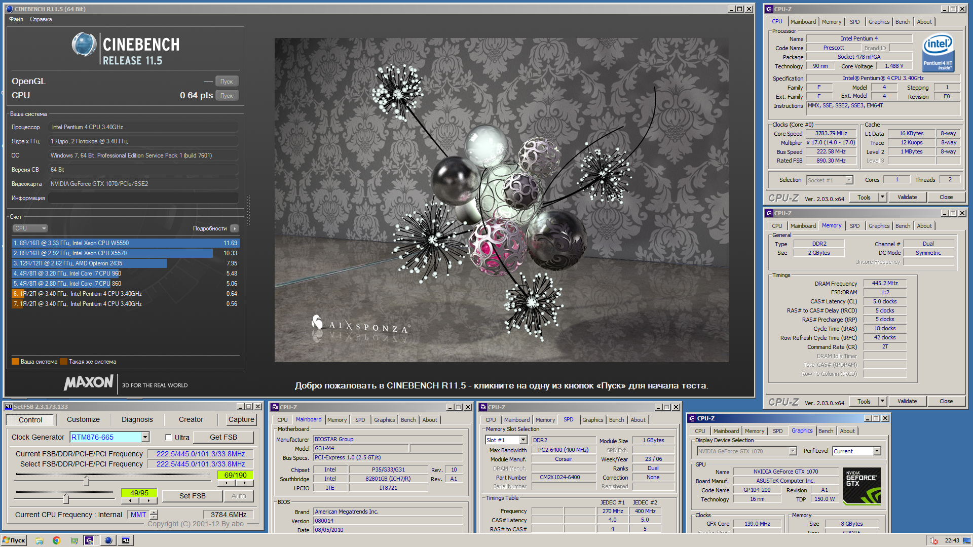The height and width of the screenshot is (547, 973).
Task: Switch to Creator tab in SetFSB
Action: pyautogui.click(x=191, y=419)
